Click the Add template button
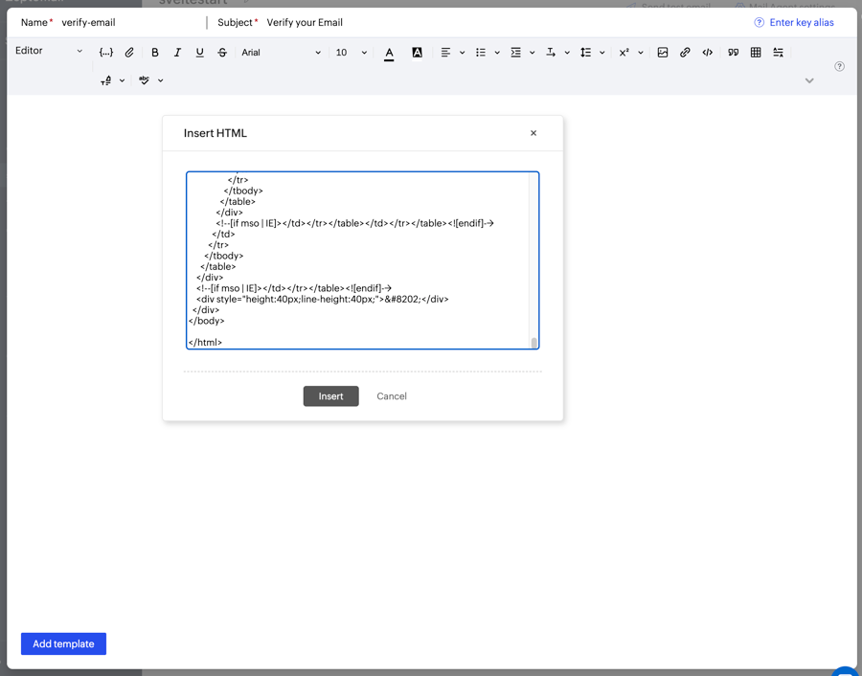862x676 pixels. [63, 644]
